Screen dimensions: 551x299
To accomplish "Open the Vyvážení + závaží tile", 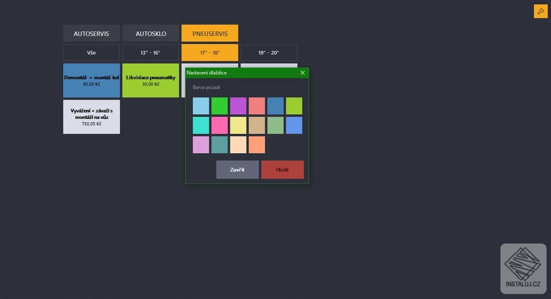I will 91,117.
